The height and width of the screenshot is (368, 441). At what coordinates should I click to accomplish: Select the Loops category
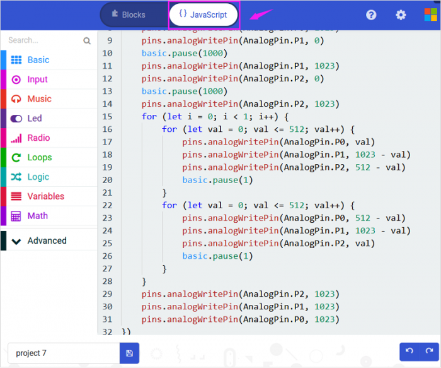click(x=40, y=158)
